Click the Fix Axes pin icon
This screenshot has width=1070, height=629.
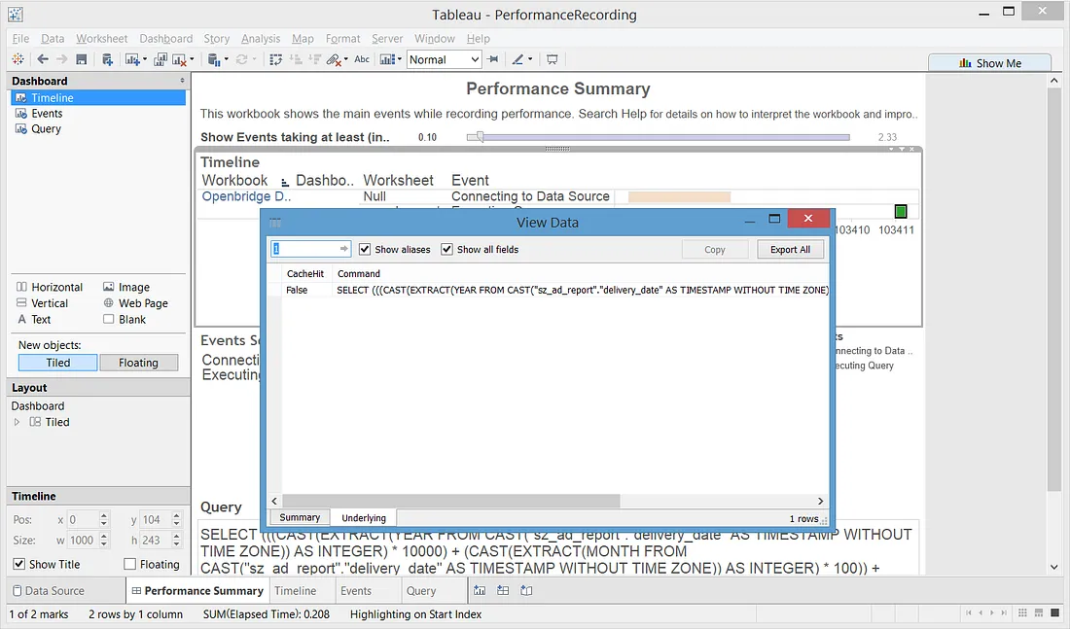[493, 59]
